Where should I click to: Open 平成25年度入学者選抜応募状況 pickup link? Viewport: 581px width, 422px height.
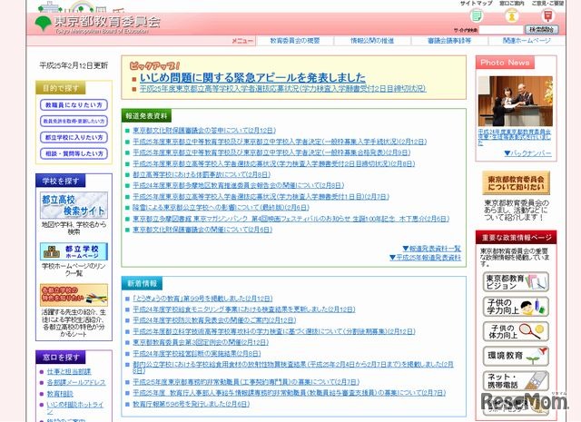coord(282,89)
